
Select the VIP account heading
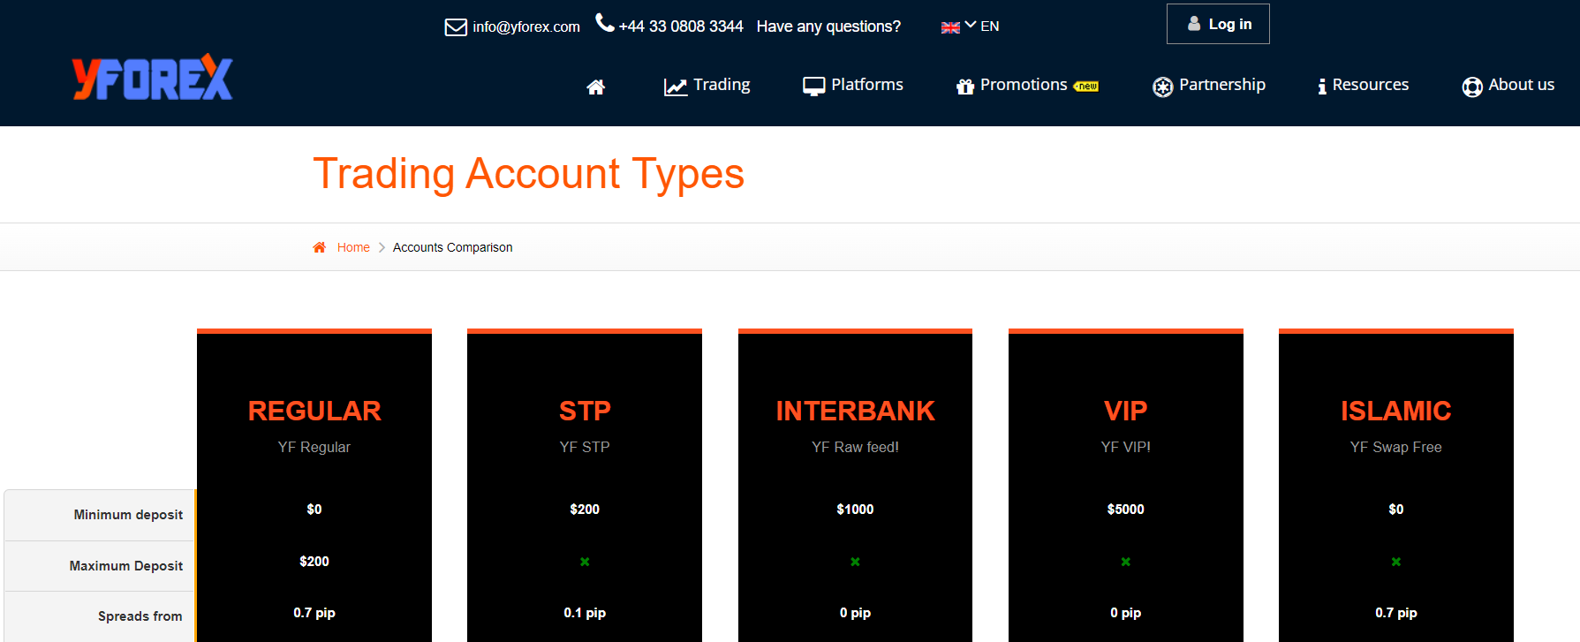1125,411
